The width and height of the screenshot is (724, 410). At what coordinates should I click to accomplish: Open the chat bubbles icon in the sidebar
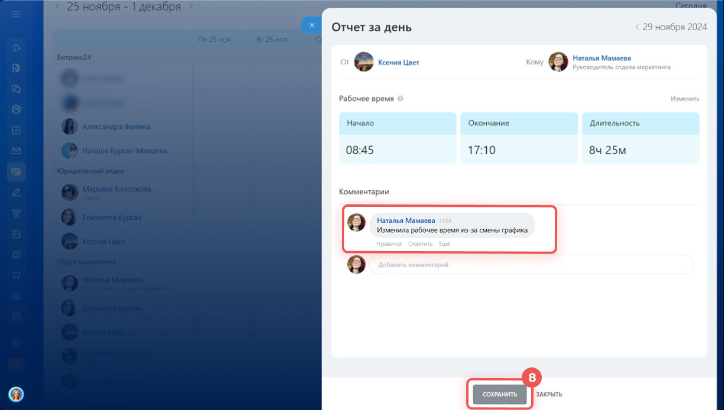(16, 89)
